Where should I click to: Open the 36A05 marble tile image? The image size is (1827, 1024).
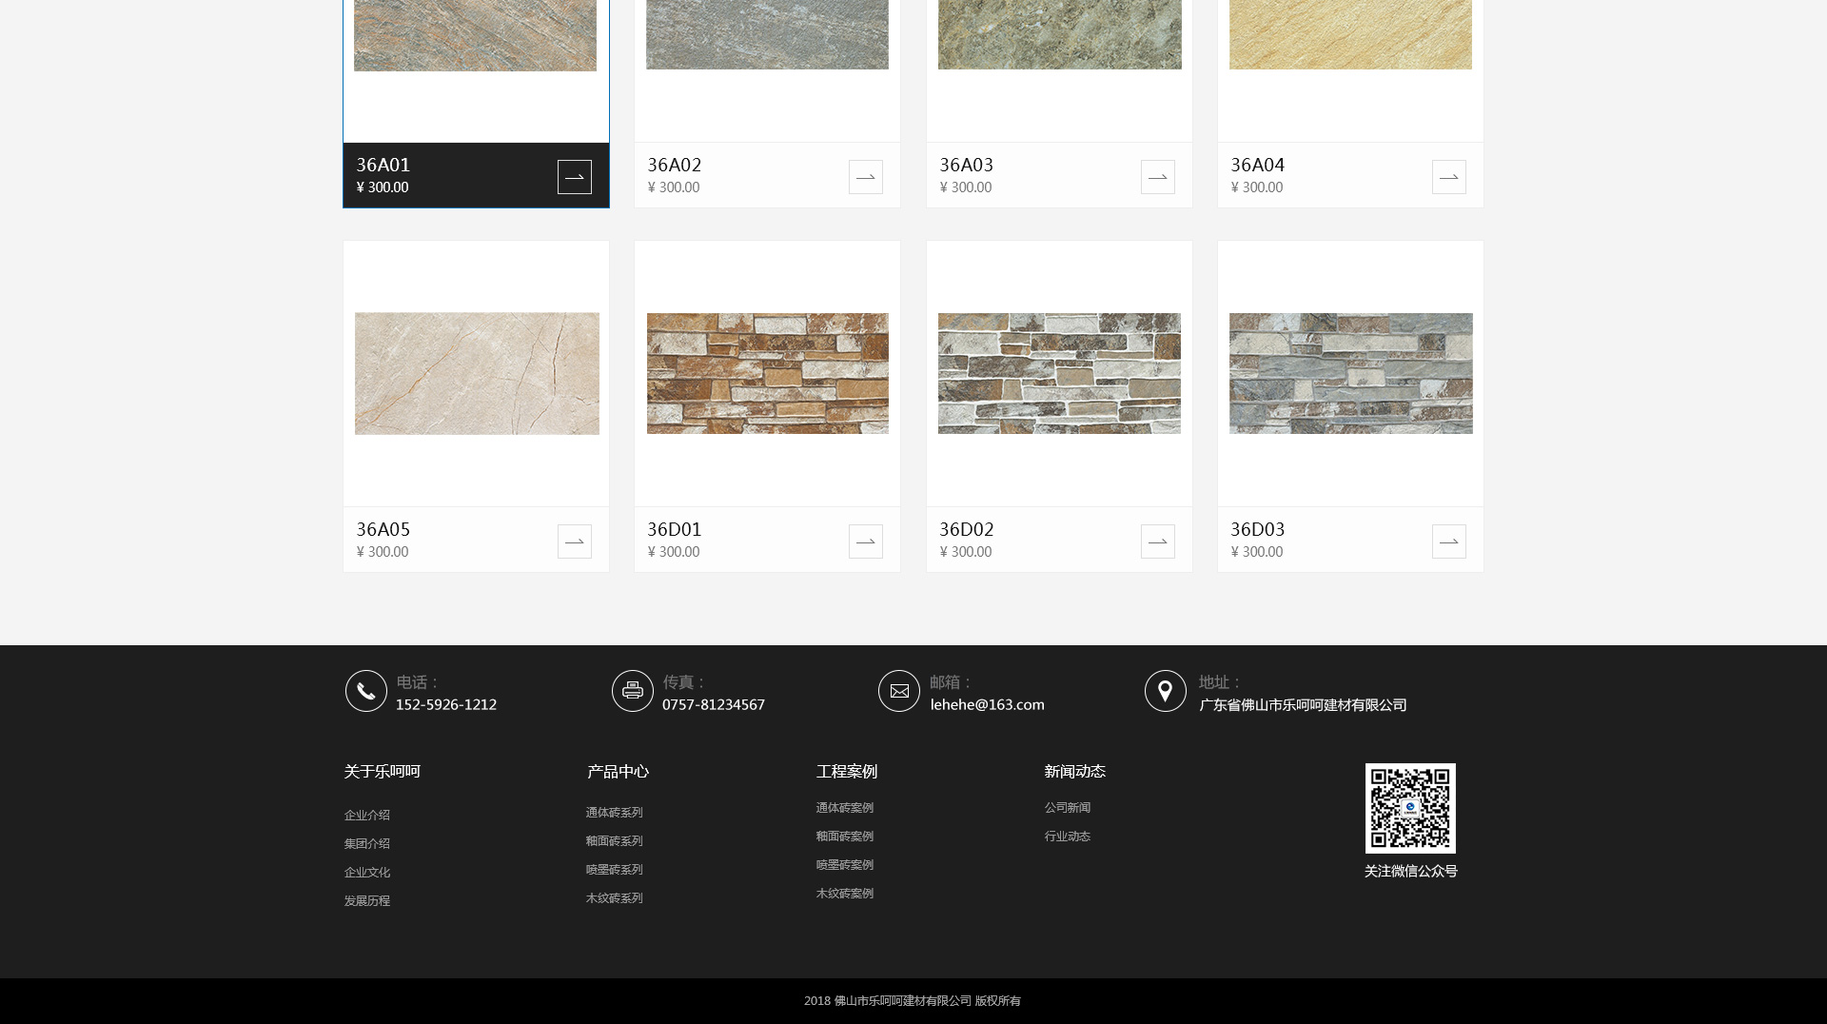[x=477, y=373]
